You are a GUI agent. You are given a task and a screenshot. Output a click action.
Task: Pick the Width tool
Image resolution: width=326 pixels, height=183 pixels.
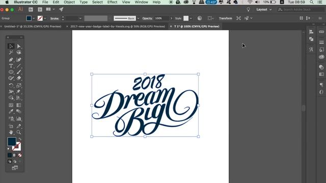11,91
